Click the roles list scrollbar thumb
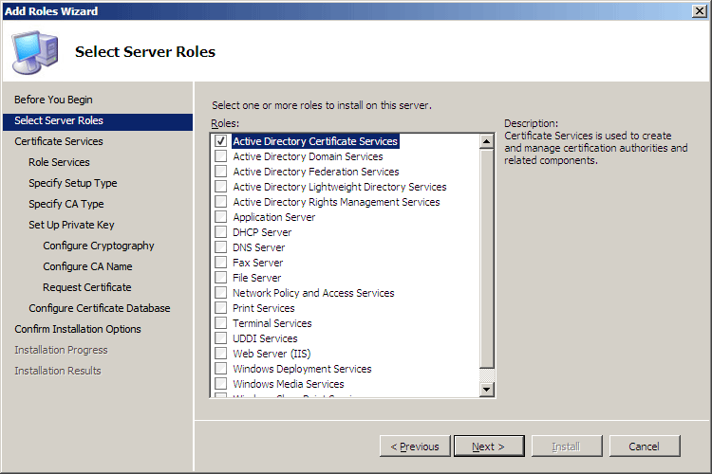Screen dimensions: 712x474 [x=487, y=259]
